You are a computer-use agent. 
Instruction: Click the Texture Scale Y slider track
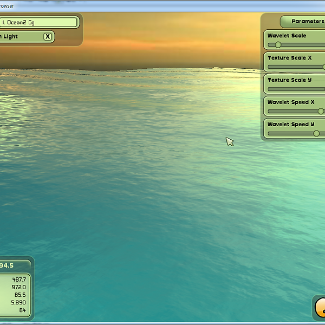click(295, 89)
